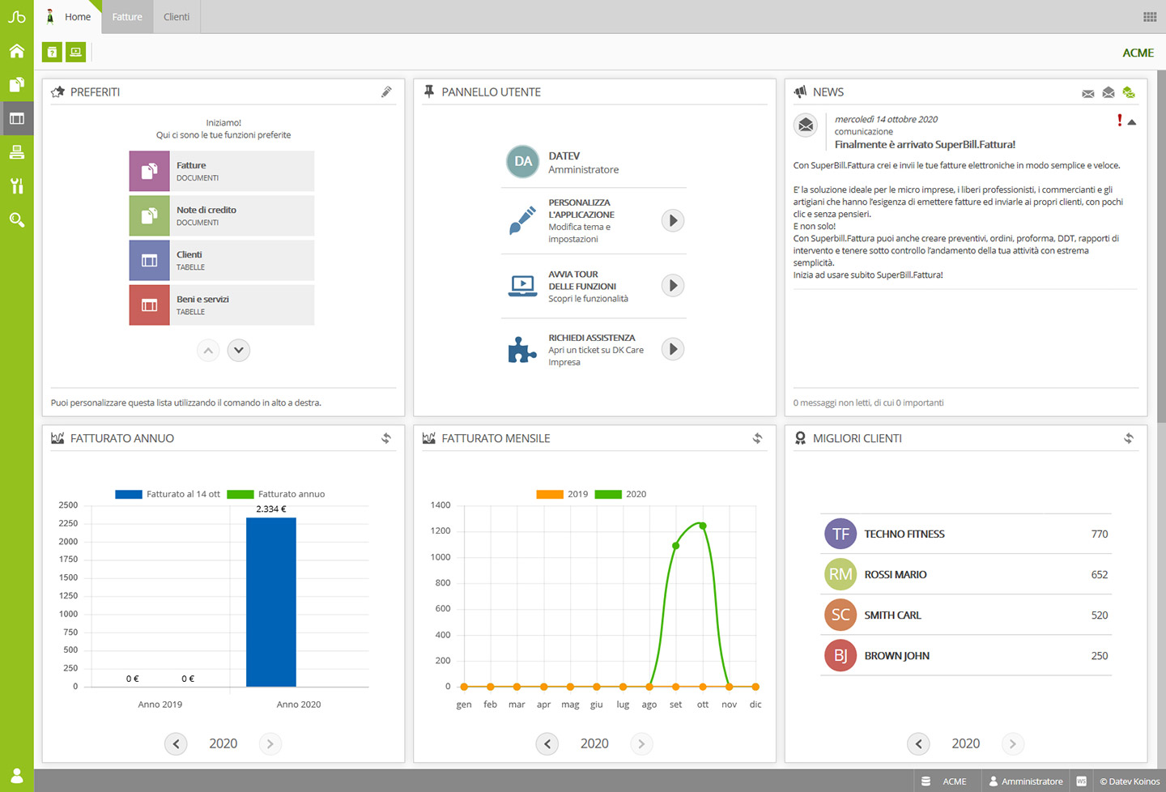Click the green help toolbar button
Image resolution: width=1166 pixels, height=792 pixels.
[52, 52]
